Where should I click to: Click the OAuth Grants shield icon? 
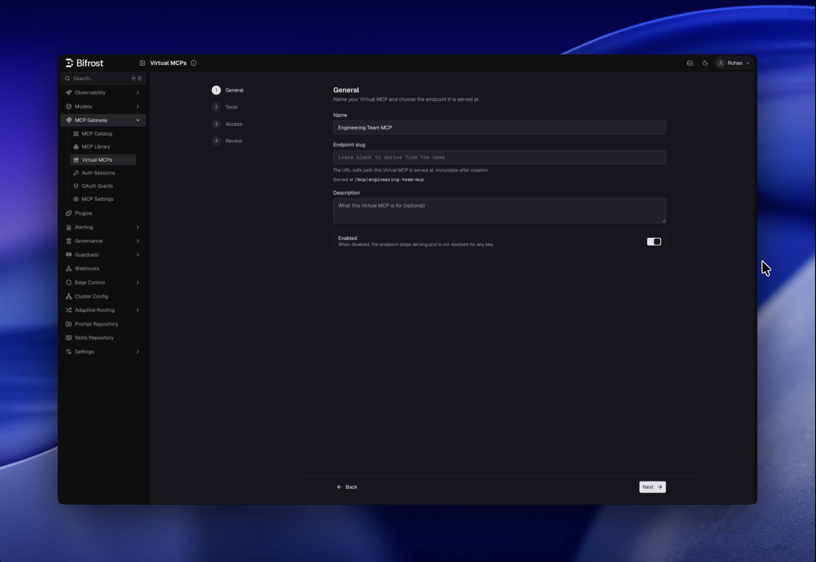tap(76, 186)
